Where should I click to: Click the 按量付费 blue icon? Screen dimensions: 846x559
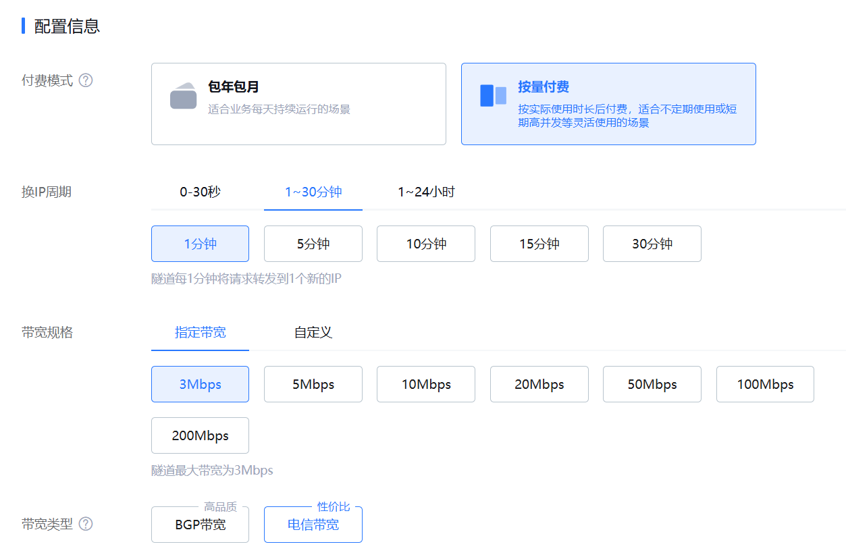(493, 96)
